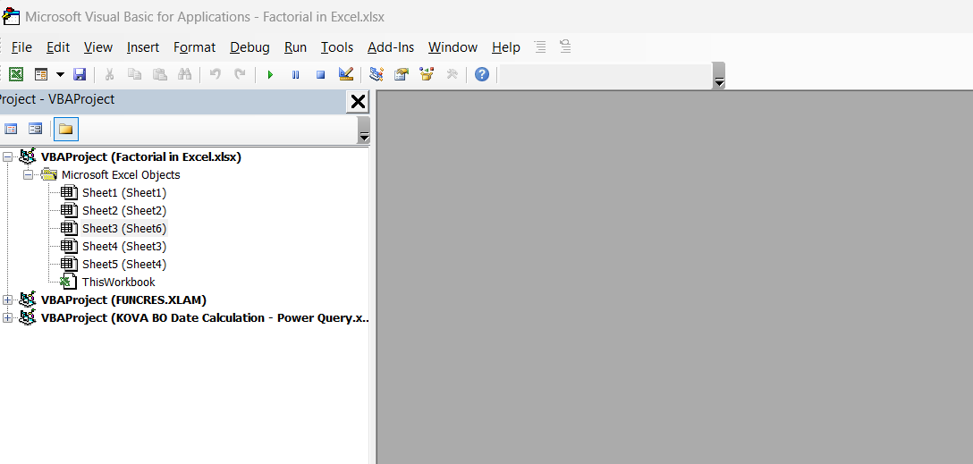Open the Edit menu
The height and width of the screenshot is (464, 973).
pyautogui.click(x=58, y=47)
